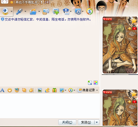Click the blue shield safety notice icon
The image size is (138, 127).
click(x=3, y=19)
